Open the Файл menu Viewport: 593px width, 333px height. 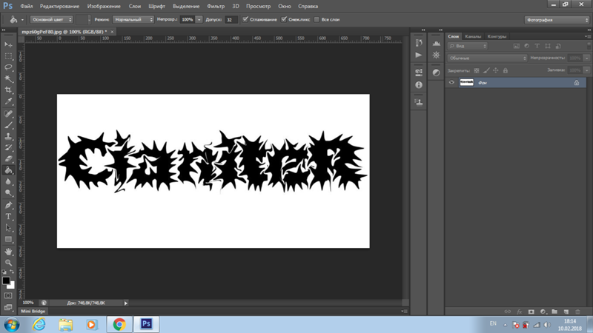[x=27, y=6]
